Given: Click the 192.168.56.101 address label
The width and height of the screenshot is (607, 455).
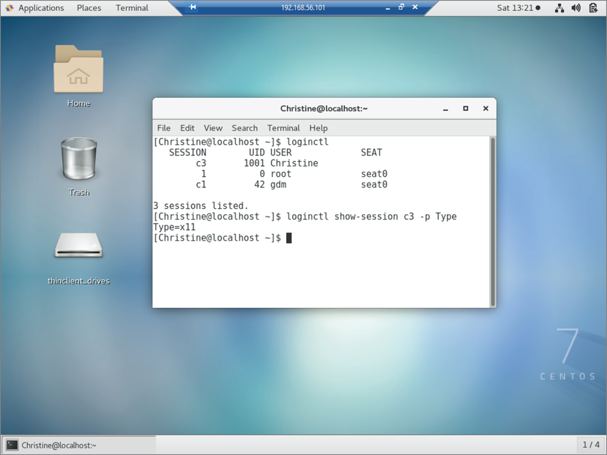Looking at the screenshot, I should click(303, 7).
